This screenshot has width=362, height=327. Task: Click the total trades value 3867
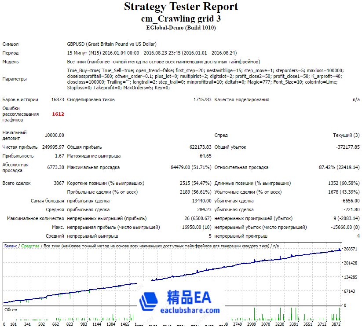click(58, 183)
